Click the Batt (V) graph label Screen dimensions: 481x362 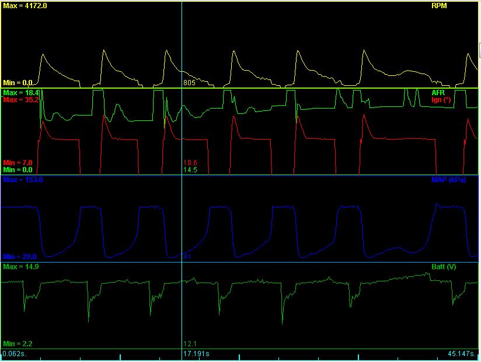(444, 267)
